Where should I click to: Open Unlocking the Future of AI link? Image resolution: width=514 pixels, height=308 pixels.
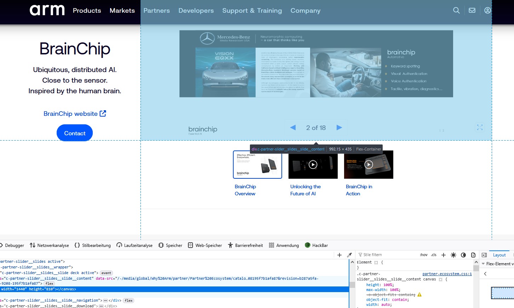pyautogui.click(x=305, y=190)
